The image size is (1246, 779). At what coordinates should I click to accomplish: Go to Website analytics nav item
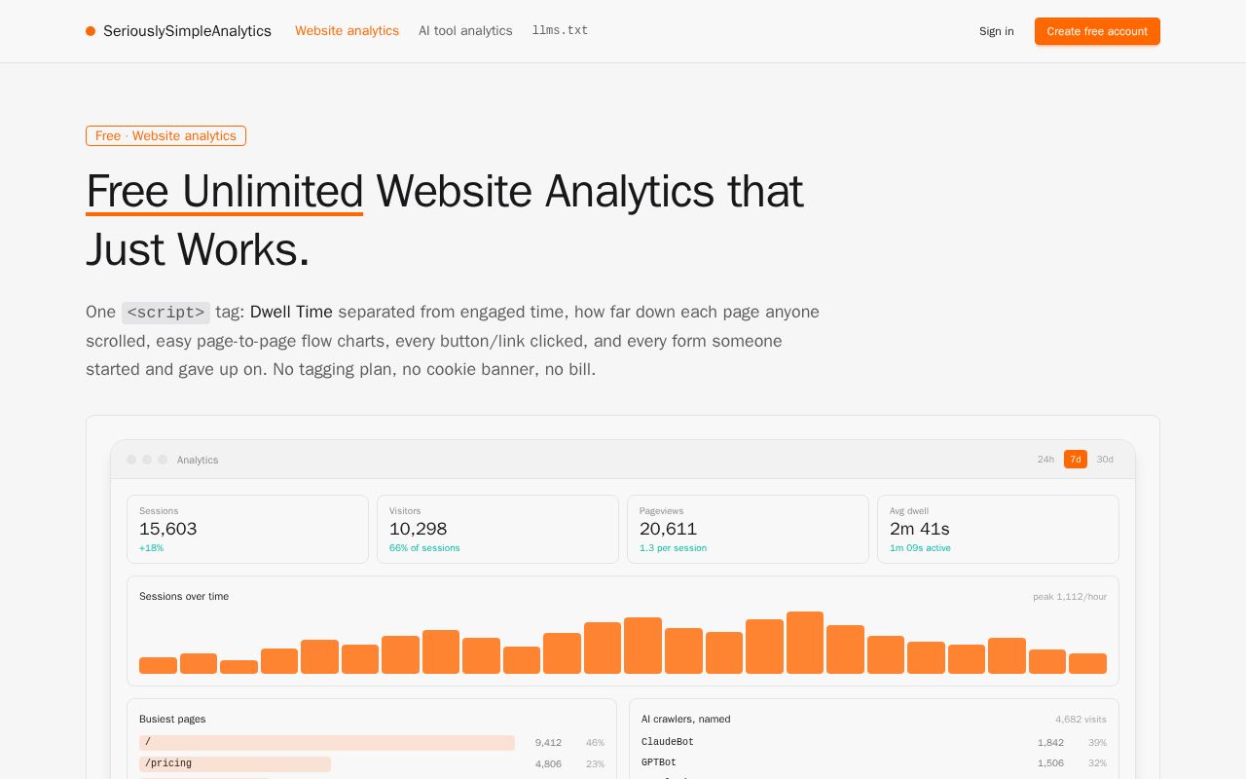347,31
